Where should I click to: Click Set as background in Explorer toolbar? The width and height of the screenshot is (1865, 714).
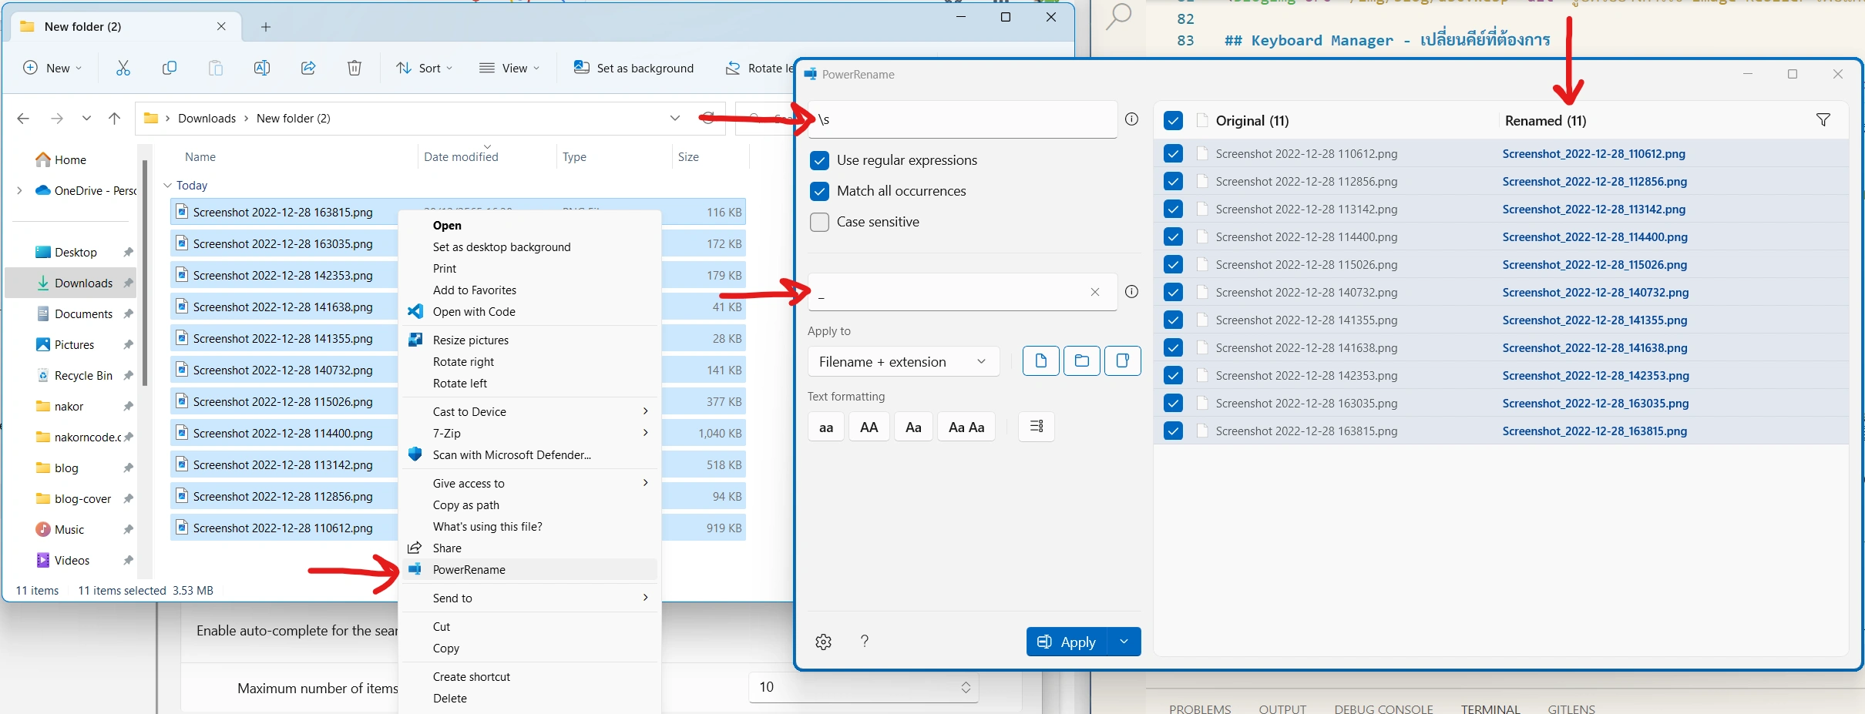click(x=633, y=68)
